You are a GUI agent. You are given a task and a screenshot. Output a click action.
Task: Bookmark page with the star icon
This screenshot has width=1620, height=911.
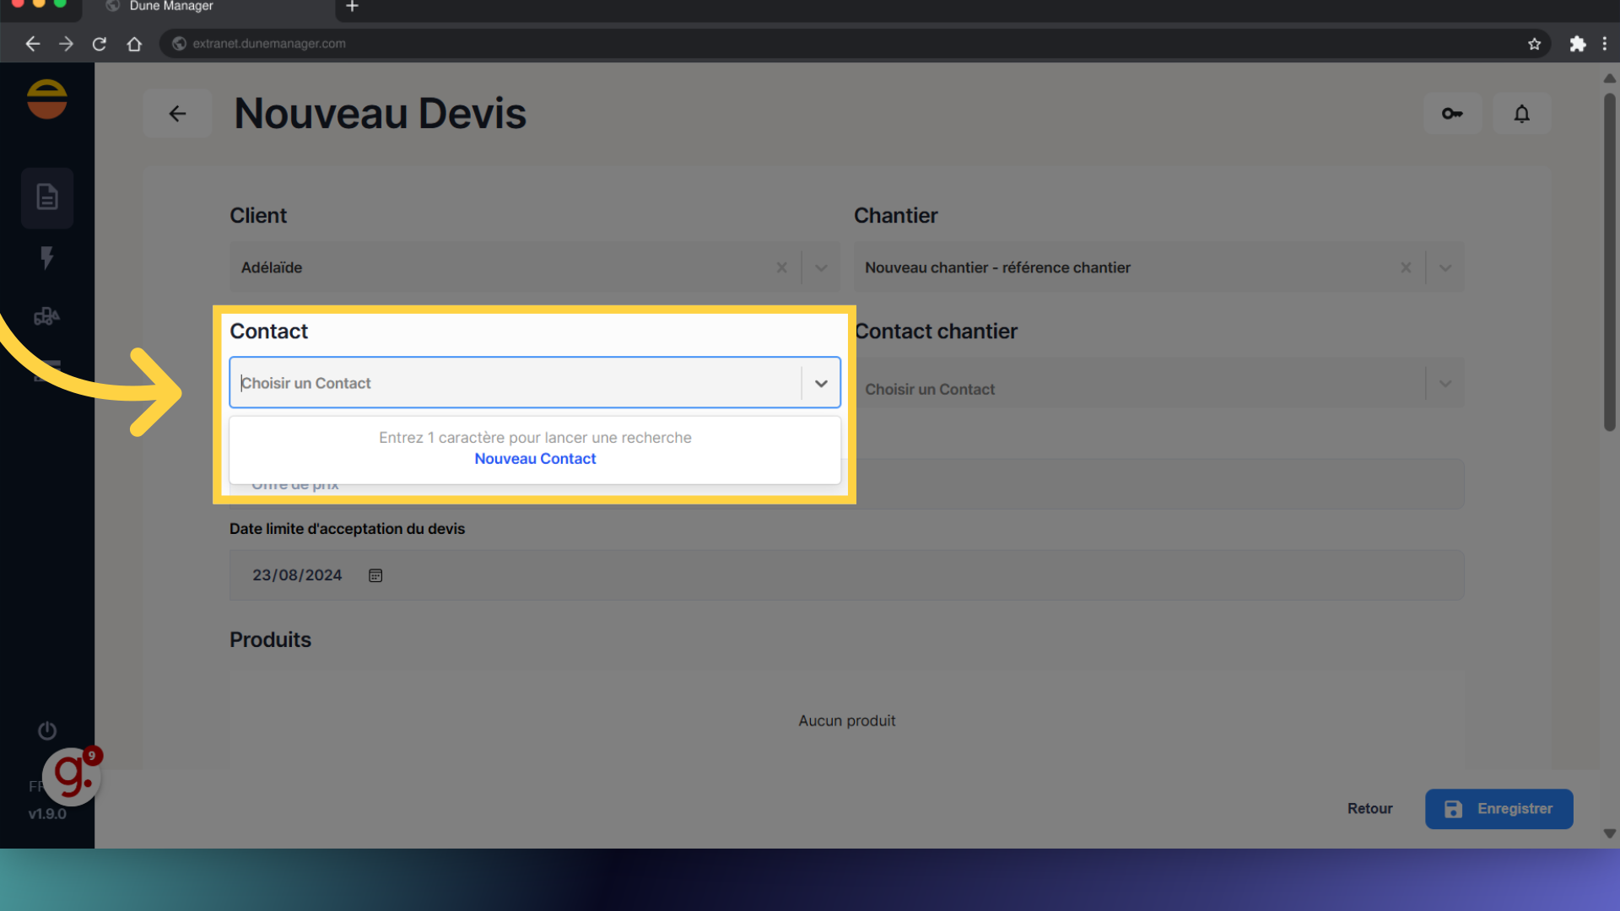[x=1534, y=44]
